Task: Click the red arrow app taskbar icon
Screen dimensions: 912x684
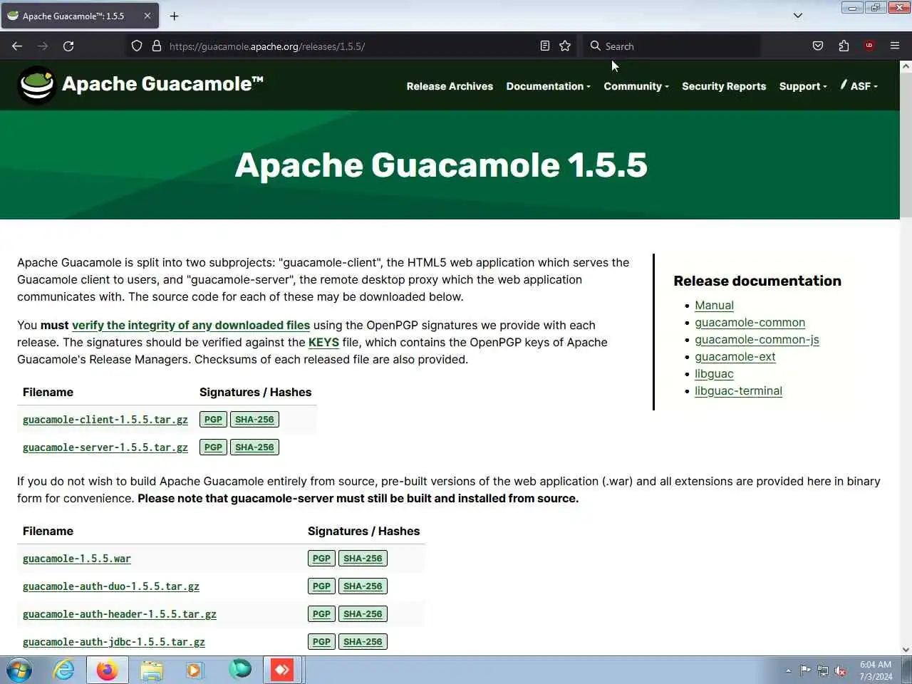Action: click(x=282, y=670)
